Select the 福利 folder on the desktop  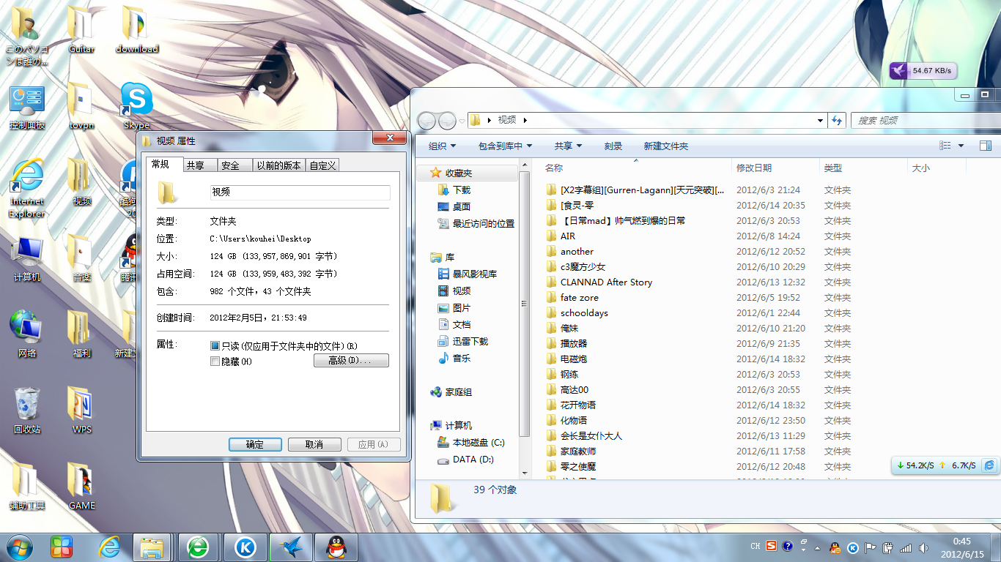(x=81, y=334)
